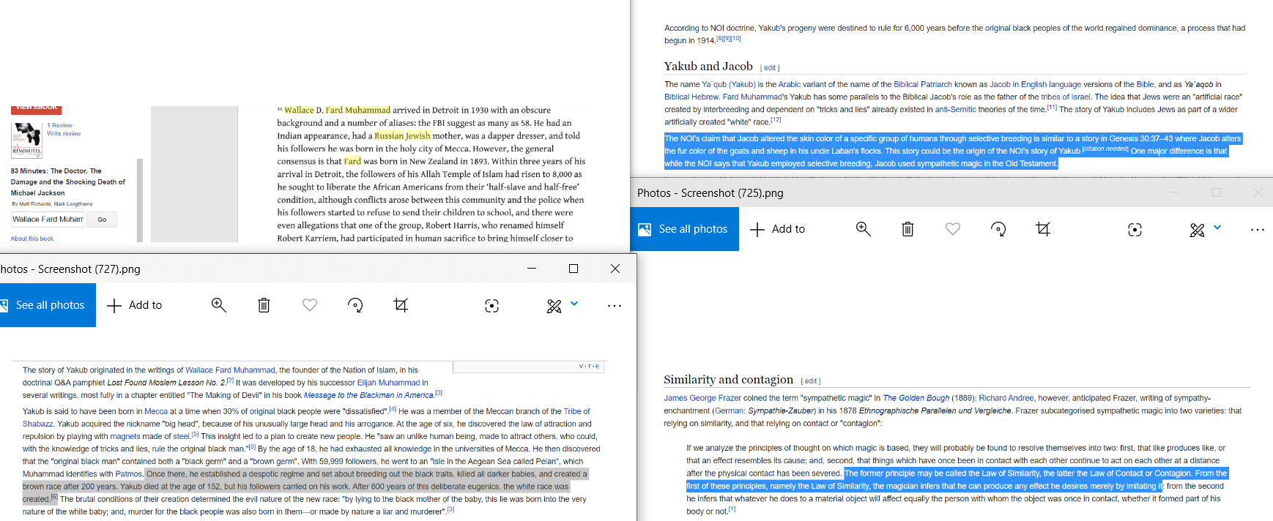1273x521 pixels.
Task: Open Edit & Create in Screenshot (727) window
Action: point(554,306)
